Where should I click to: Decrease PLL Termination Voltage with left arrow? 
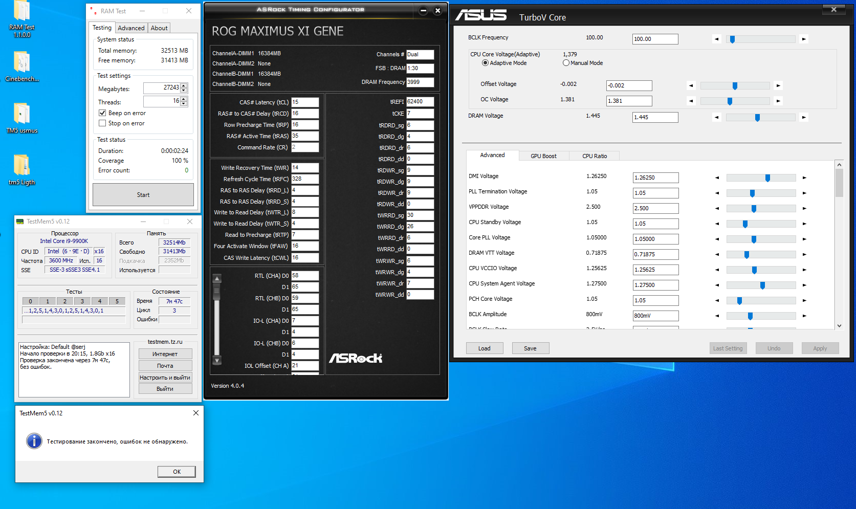point(717,193)
